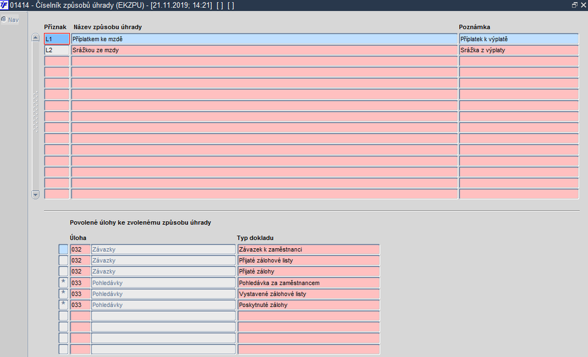Click the first 033 Pohledávky task code field
The image size is (588, 357).
tap(80, 283)
